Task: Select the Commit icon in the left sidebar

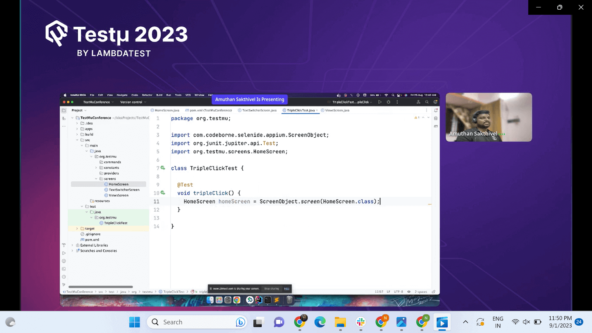Action: point(64,118)
